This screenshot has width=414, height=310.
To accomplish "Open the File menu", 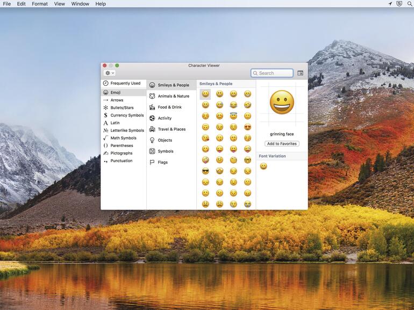I will tap(7, 4).
